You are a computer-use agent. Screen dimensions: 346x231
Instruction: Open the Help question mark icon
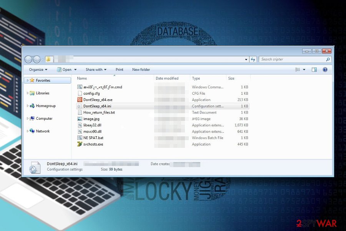point(325,70)
